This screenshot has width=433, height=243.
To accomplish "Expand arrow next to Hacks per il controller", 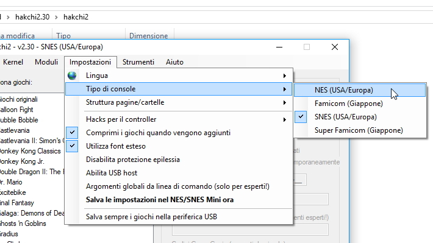I will point(284,120).
